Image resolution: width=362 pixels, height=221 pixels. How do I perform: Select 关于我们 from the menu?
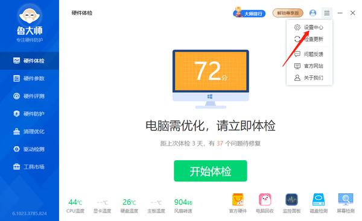point(310,78)
